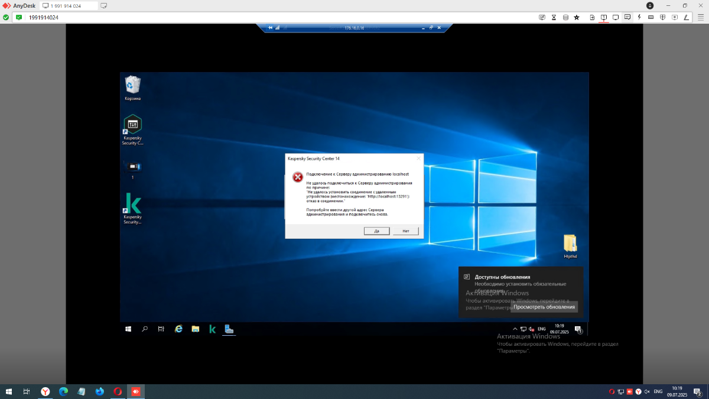Click Просмотреть обновления in the update notification
709x399 pixels.
(x=544, y=307)
